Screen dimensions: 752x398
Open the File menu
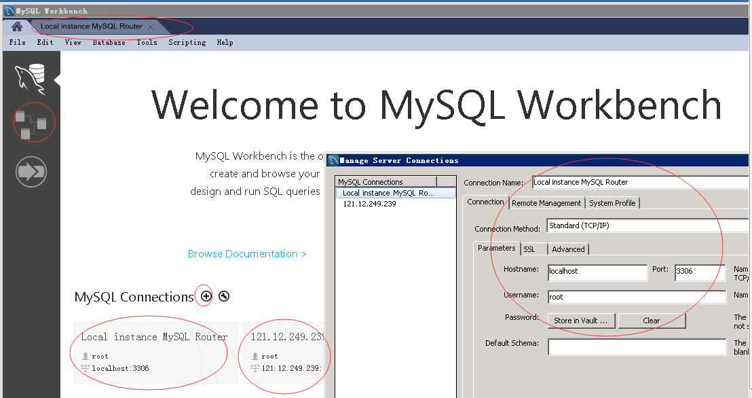coord(17,42)
